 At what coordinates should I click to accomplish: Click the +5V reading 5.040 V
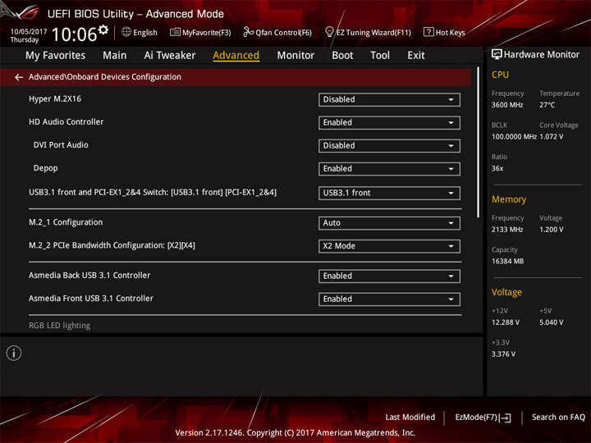coord(552,322)
